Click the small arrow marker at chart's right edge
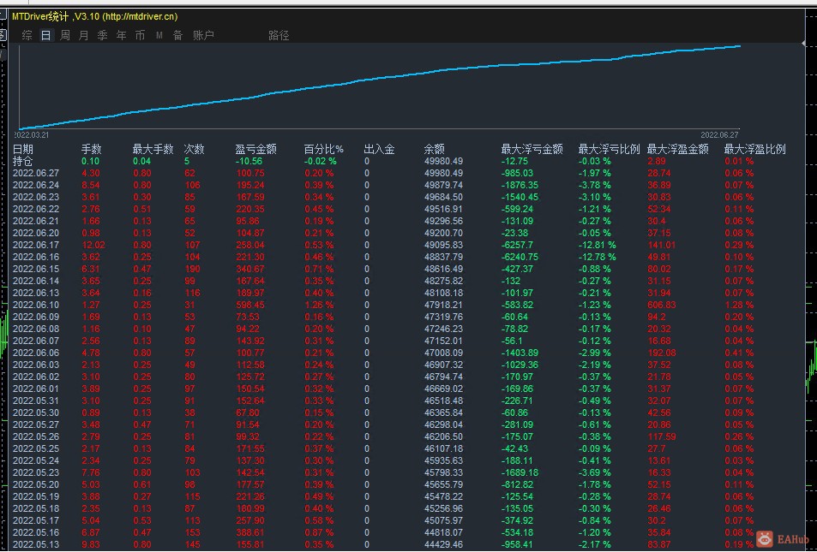Viewport: 817px width, 552px height. tap(802, 43)
